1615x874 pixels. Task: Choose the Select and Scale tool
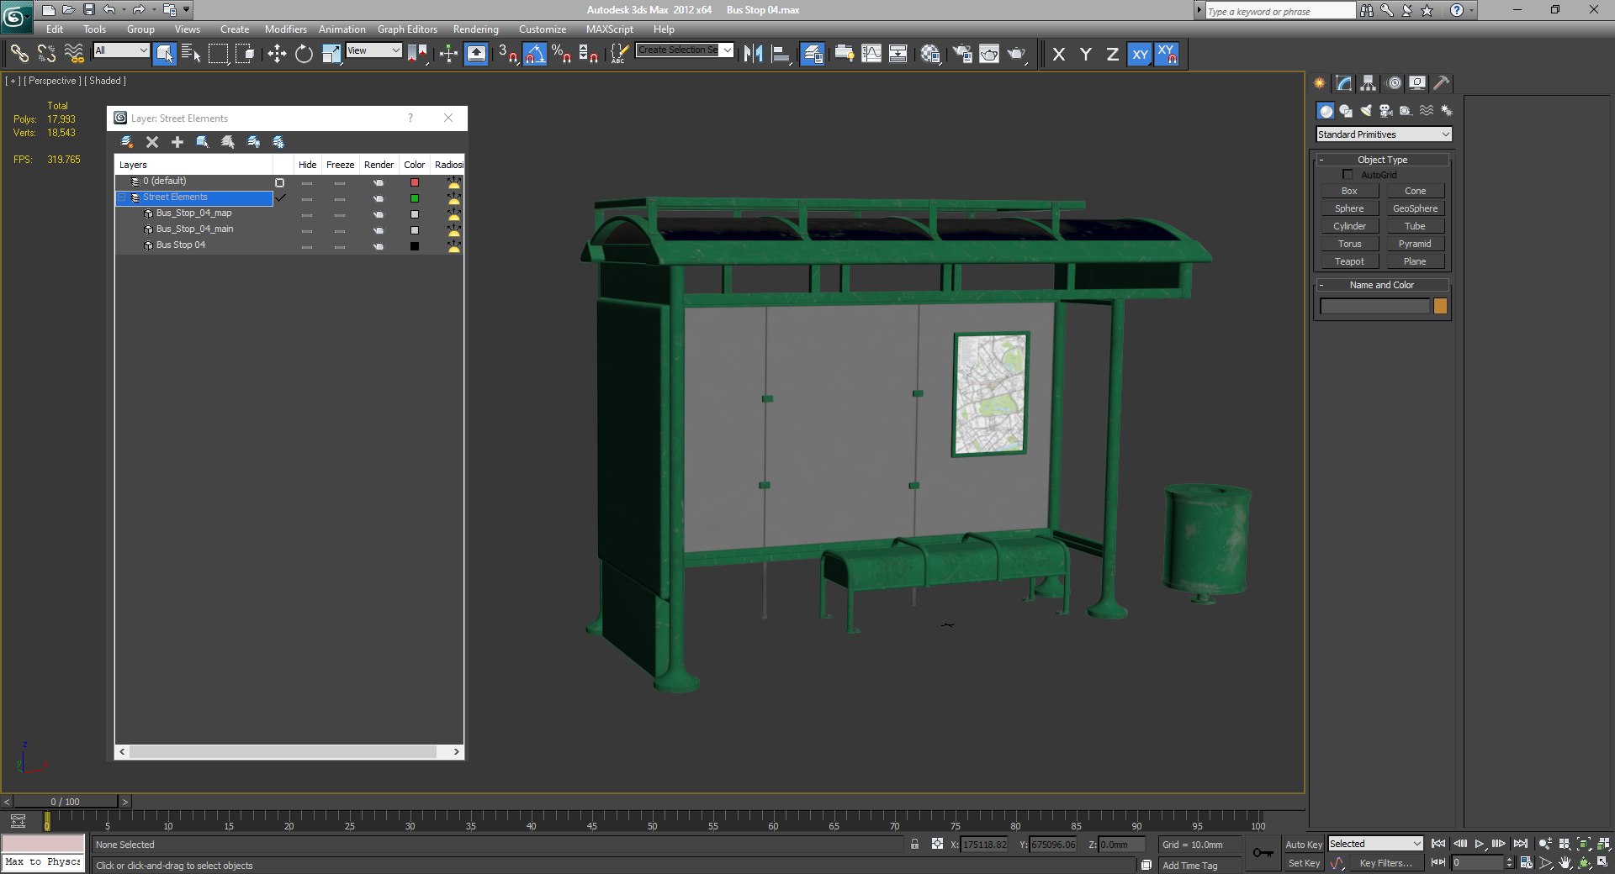[x=331, y=54]
